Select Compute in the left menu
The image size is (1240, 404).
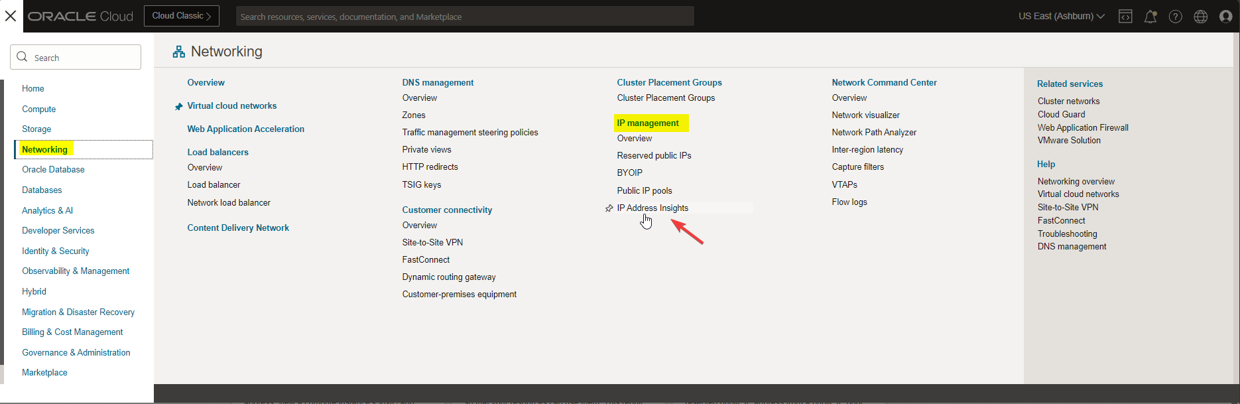(x=38, y=109)
